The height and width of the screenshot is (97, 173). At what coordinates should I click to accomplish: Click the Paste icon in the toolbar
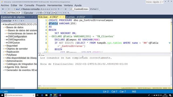point(56,9)
